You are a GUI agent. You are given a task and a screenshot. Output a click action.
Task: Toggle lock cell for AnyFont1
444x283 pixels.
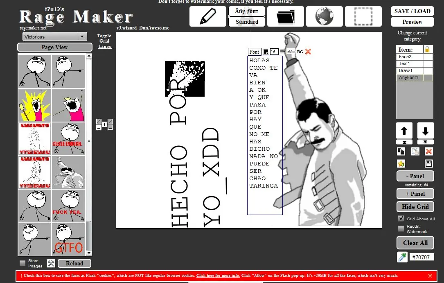click(428, 78)
